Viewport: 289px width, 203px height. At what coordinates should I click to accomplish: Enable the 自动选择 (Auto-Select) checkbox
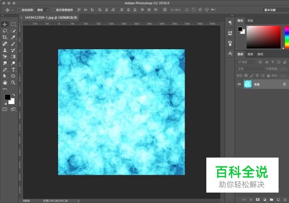[x=19, y=10]
